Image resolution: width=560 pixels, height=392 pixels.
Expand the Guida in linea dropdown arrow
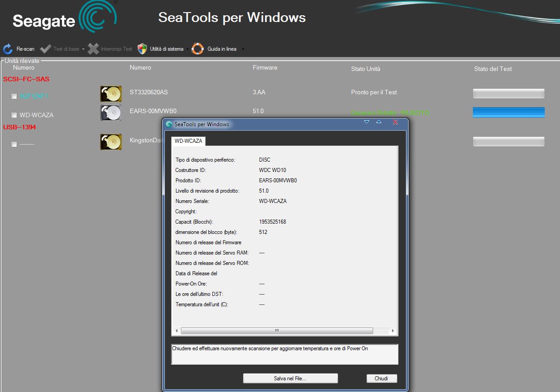[243, 49]
